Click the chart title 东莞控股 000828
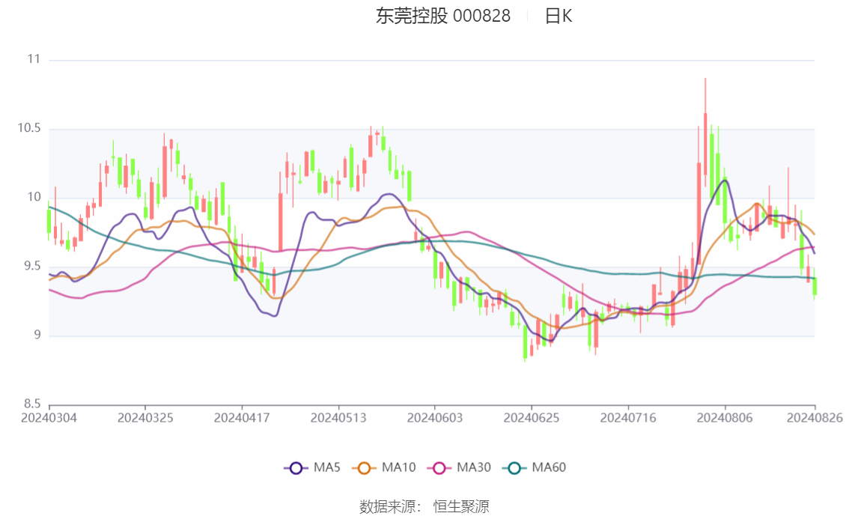The width and height of the screenshot is (849, 516). [443, 16]
